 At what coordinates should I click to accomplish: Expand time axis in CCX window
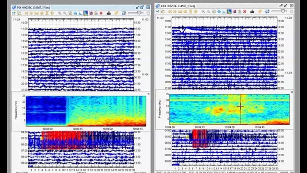(185, 12)
